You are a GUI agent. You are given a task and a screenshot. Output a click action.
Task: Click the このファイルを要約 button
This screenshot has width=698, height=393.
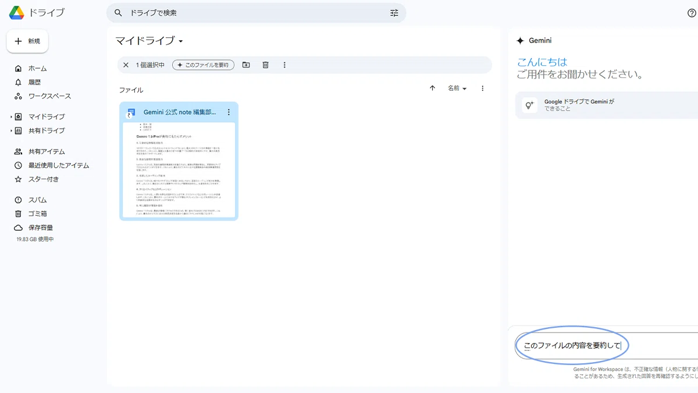203,65
